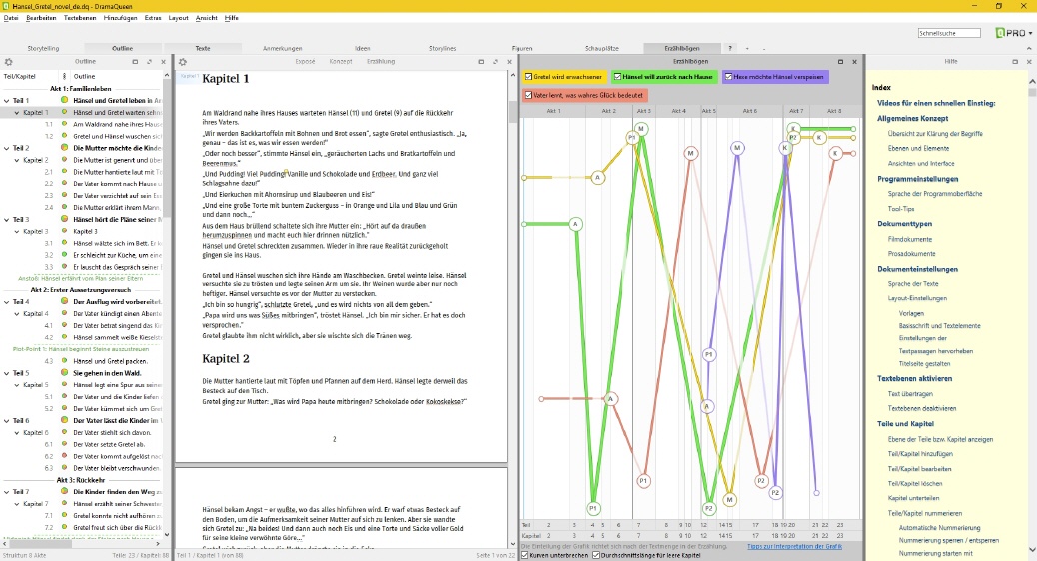
Task: Close the Hilfe panel
Action: pyautogui.click(x=1027, y=62)
